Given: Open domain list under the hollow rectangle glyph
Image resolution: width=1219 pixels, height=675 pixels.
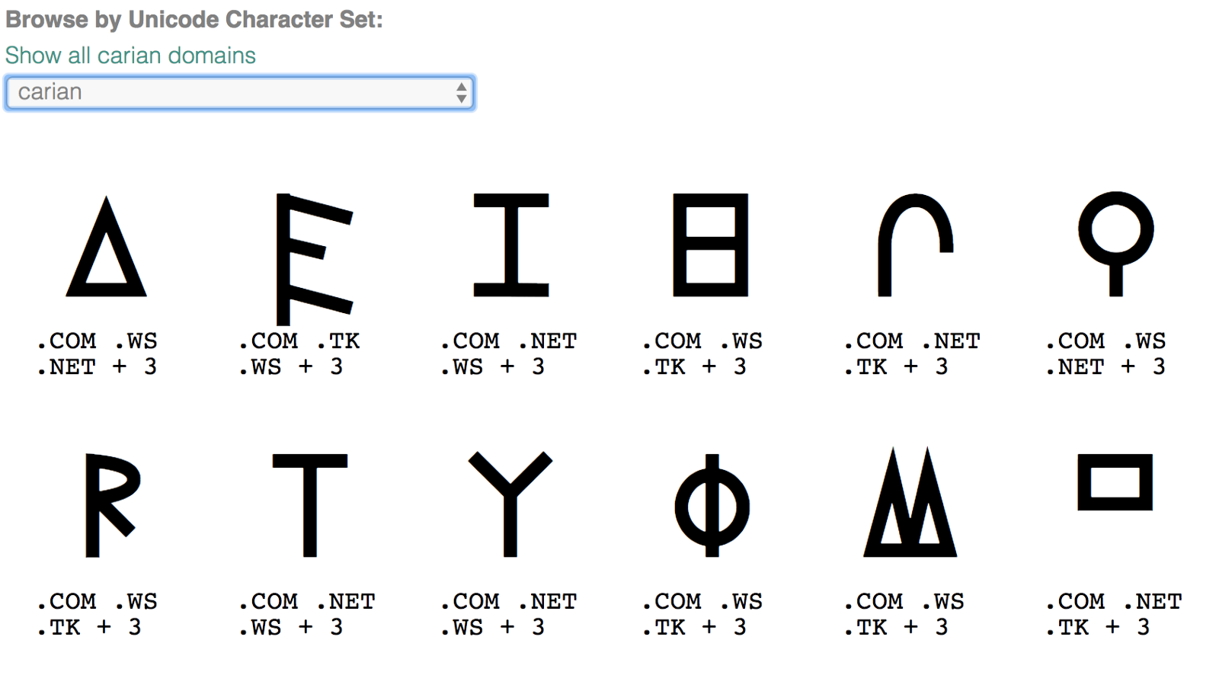Looking at the screenshot, I should (1114, 615).
